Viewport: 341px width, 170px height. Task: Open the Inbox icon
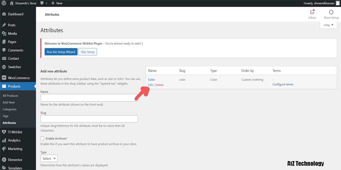point(312,12)
